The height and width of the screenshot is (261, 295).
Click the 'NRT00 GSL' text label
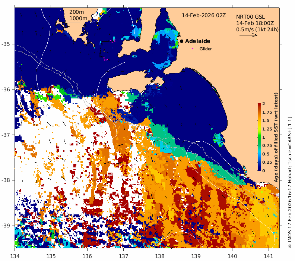250,17
